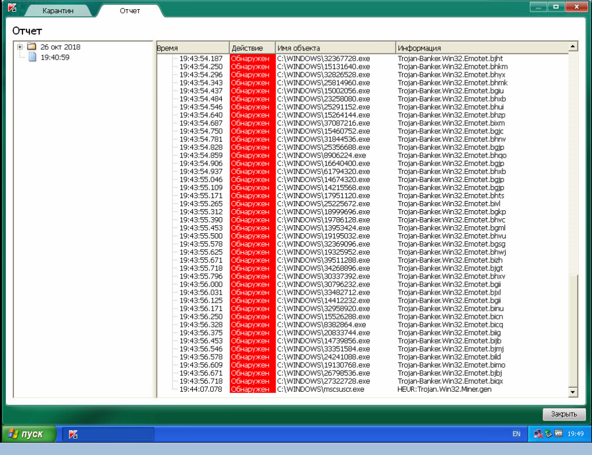592x455 pixels.
Task: Sort by the Действие column header
Action: coord(252,48)
